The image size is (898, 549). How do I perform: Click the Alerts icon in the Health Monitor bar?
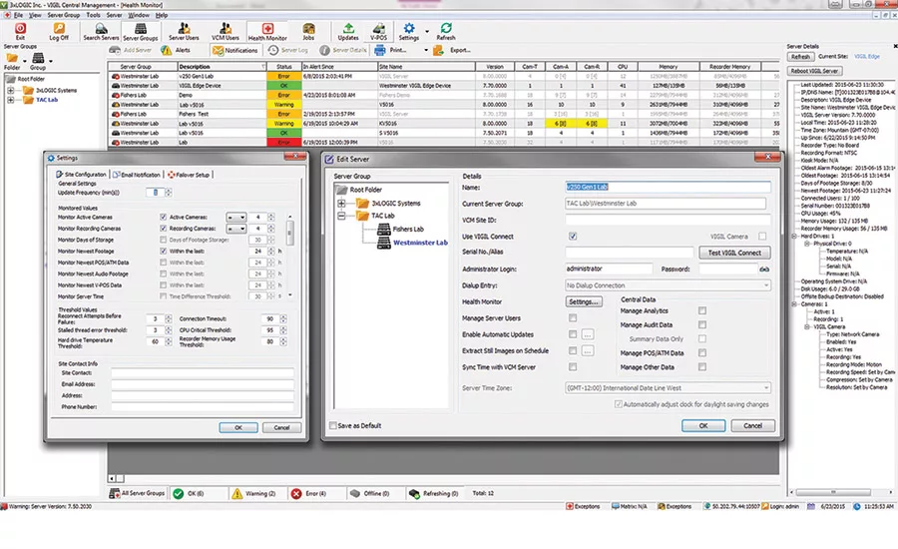tap(166, 51)
